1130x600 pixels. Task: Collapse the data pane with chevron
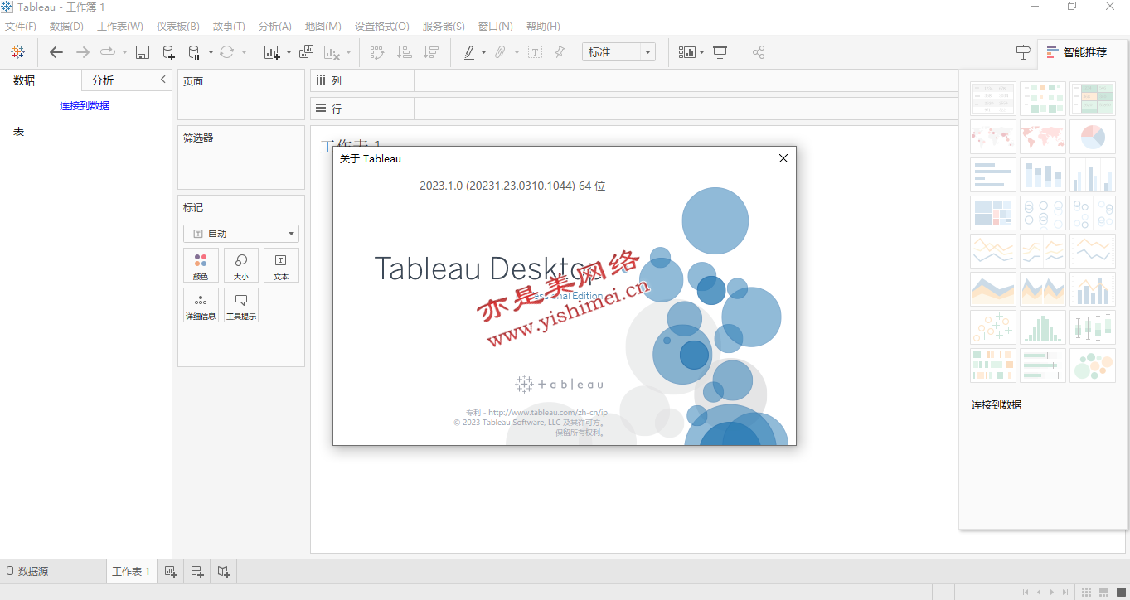pyautogui.click(x=162, y=80)
